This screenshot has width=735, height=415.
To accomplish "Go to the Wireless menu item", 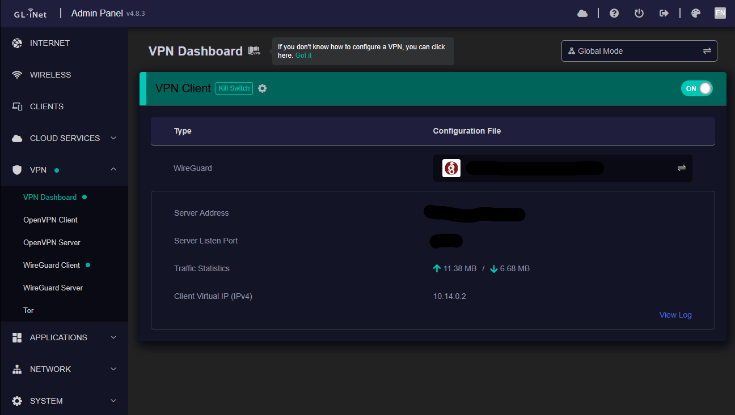I will [50, 75].
